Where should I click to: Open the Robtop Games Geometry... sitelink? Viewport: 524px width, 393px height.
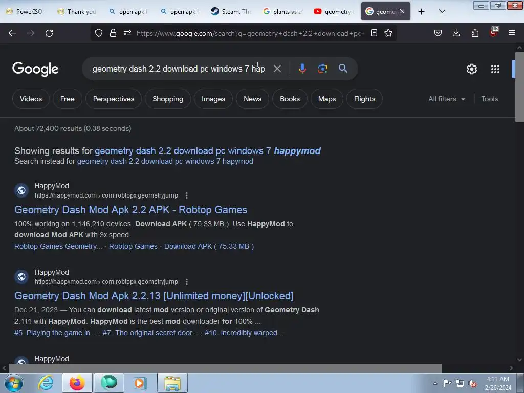[58, 246]
